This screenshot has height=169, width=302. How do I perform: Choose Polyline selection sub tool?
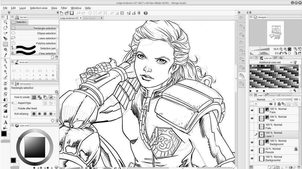pos(33,43)
